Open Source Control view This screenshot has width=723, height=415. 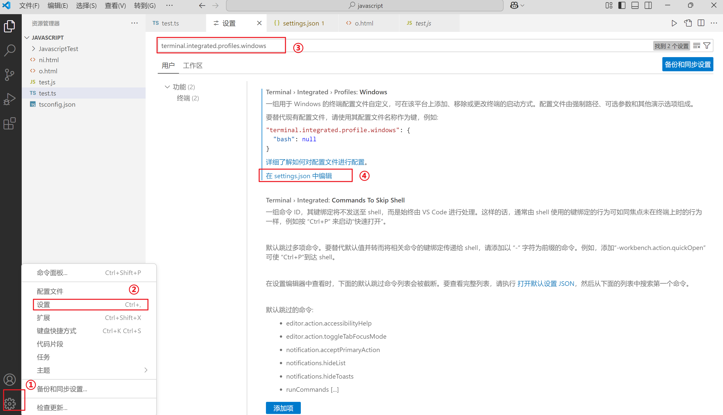click(x=10, y=75)
